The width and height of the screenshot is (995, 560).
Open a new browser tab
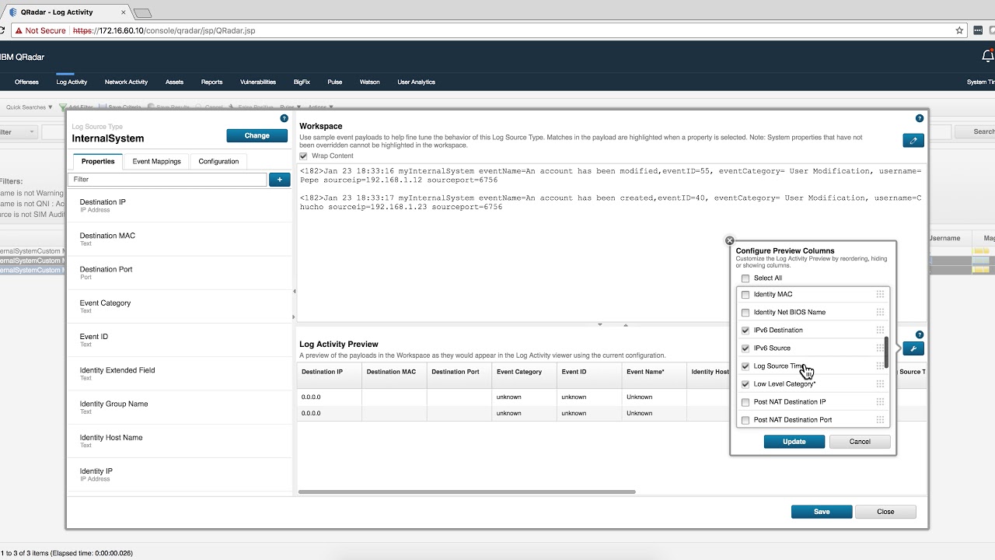pyautogui.click(x=143, y=13)
